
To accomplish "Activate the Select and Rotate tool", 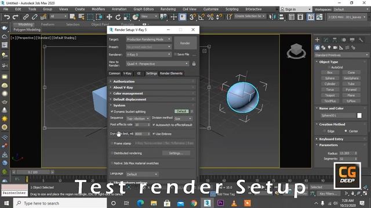I will pos(118,17).
